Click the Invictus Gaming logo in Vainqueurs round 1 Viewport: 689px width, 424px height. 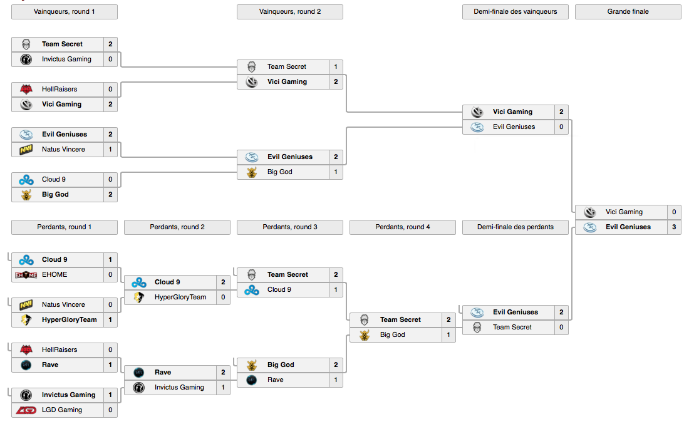tap(26, 59)
